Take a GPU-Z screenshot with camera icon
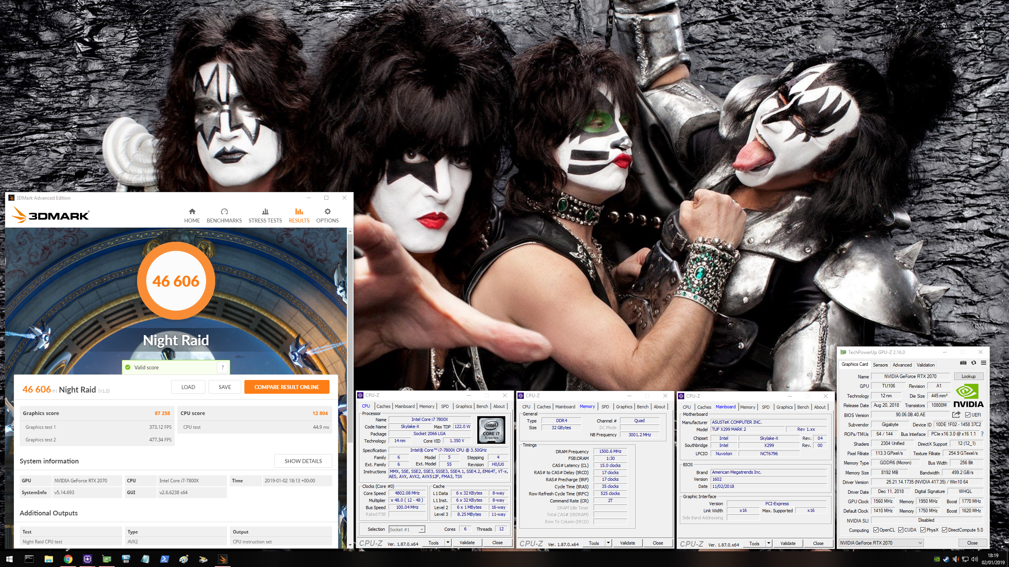1009x567 pixels. point(963,363)
